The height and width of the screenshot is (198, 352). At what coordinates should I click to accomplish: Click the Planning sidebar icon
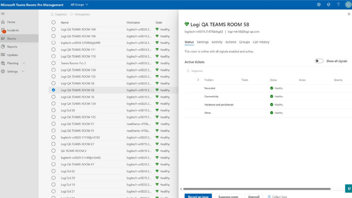(x=3, y=63)
